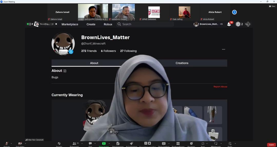Stop recording from the top Recording indicator
277x147 pixels.
pyautogui.click(x=56, y=24)
